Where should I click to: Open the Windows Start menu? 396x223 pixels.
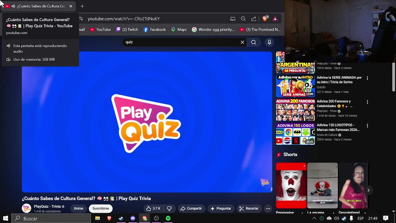tap(6, 218)
